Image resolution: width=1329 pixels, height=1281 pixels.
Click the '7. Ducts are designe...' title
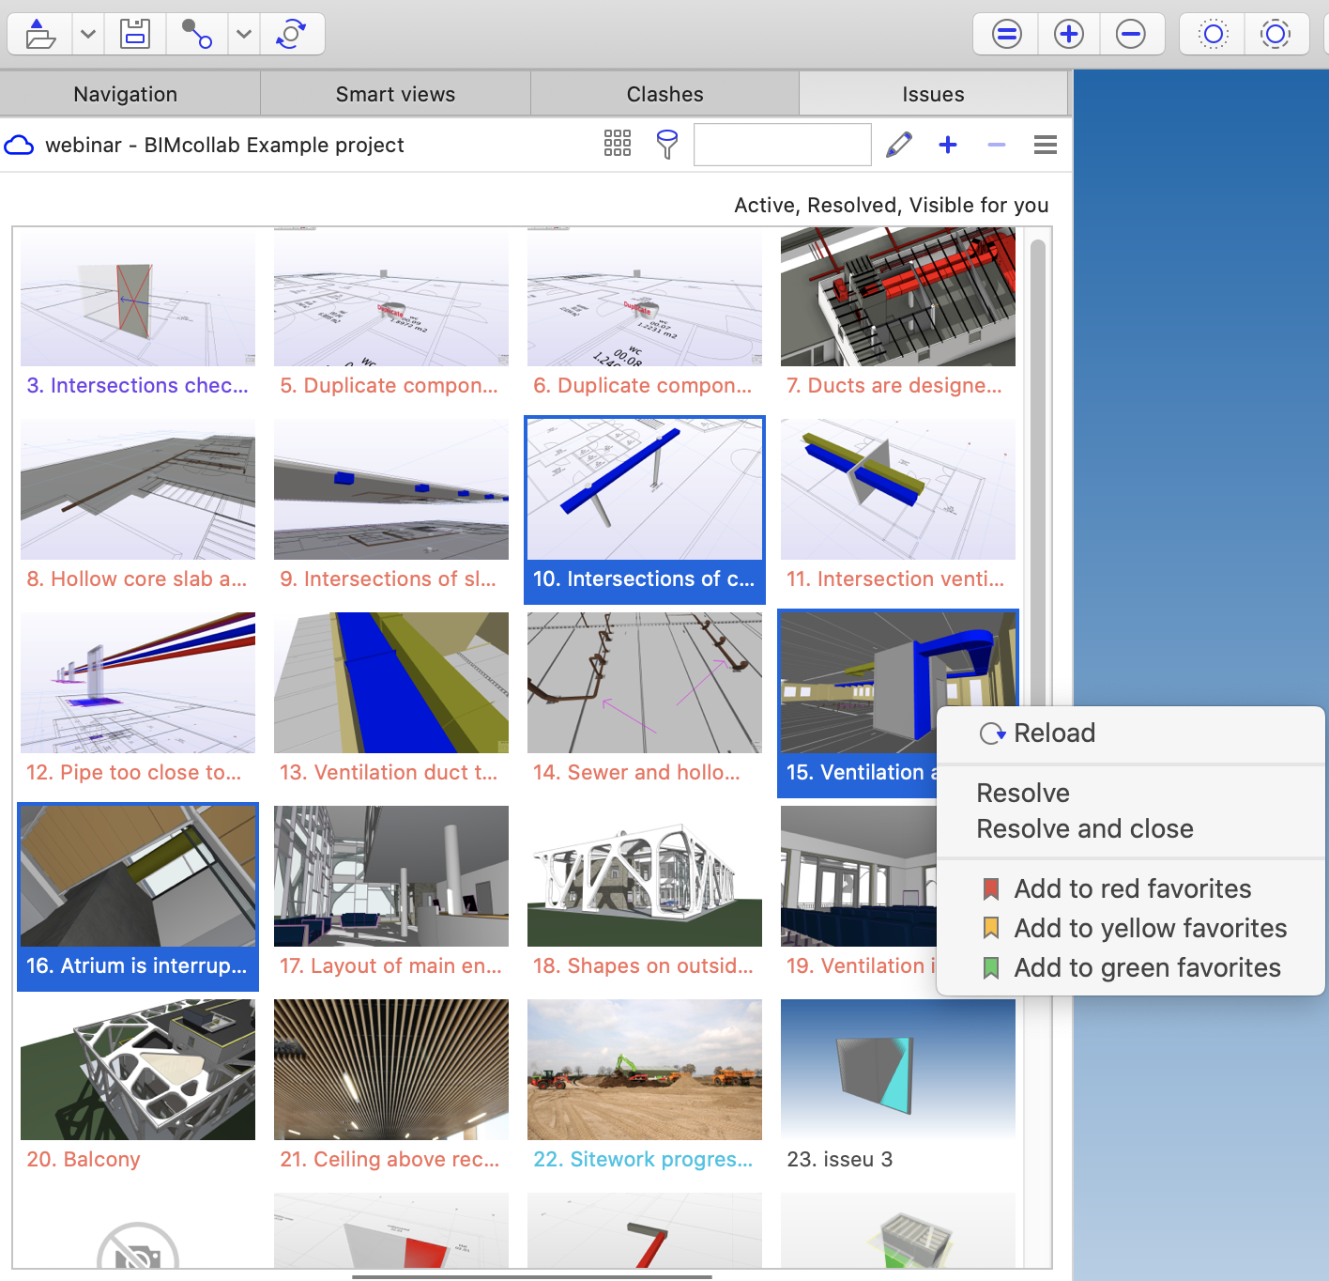[894, 385]
